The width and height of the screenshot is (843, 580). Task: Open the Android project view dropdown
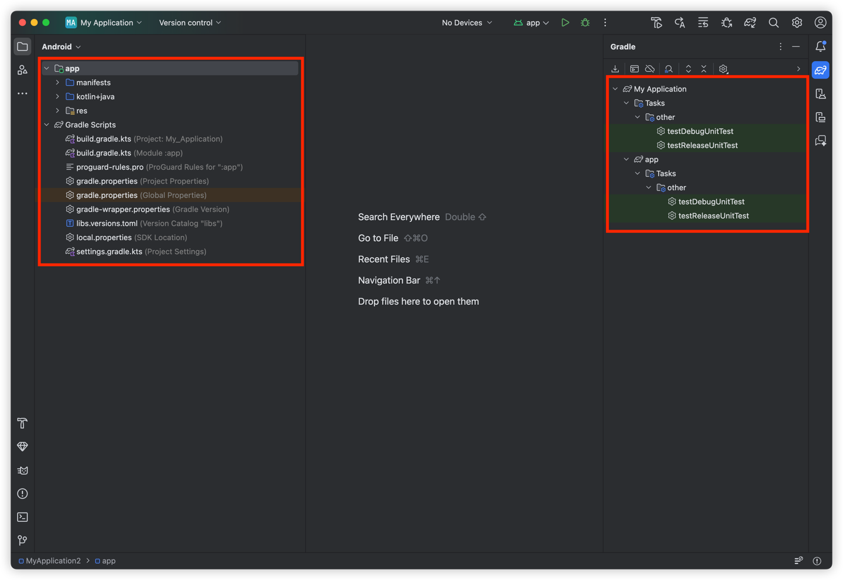(x=61, y=46)
